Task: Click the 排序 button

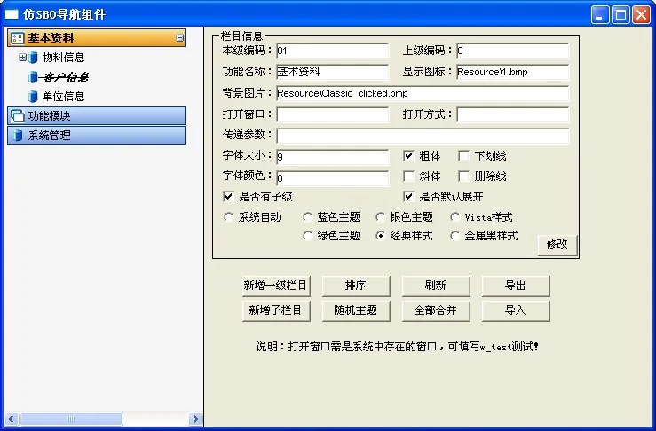Action: [356, 286]
